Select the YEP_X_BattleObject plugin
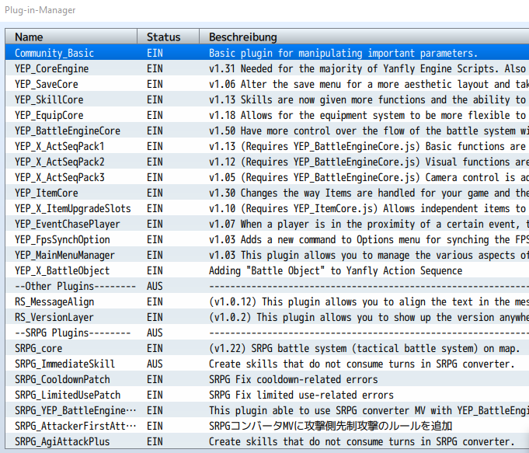 tap(267, 270)
